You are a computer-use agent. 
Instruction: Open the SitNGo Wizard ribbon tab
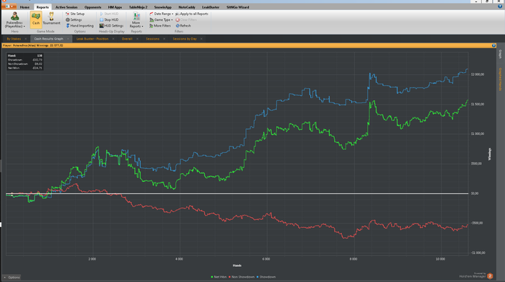237,7
